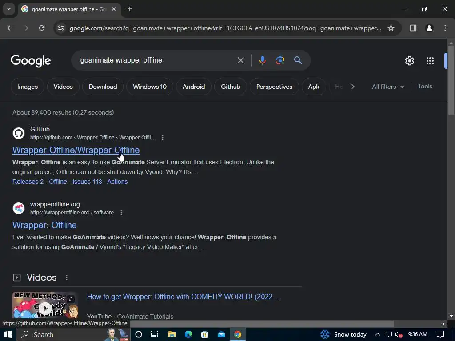The width and height of the screenshot is (455, 341).
Task: Expand the All filters dropdown
Action: coord(387,87)
